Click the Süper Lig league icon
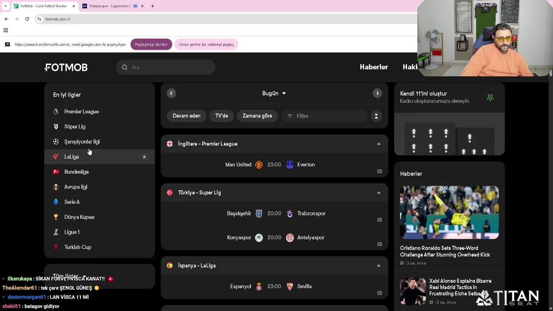Viewport: 553px width, 311px height. point(56,127)
